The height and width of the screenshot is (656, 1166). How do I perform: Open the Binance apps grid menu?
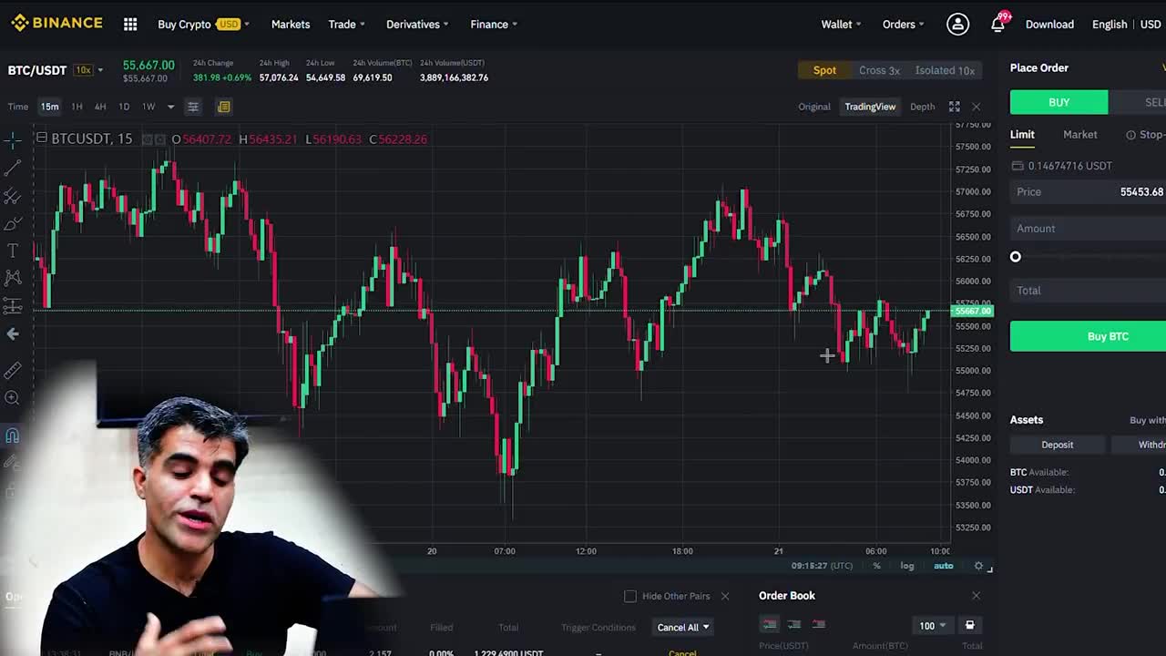tap(130, 25)
